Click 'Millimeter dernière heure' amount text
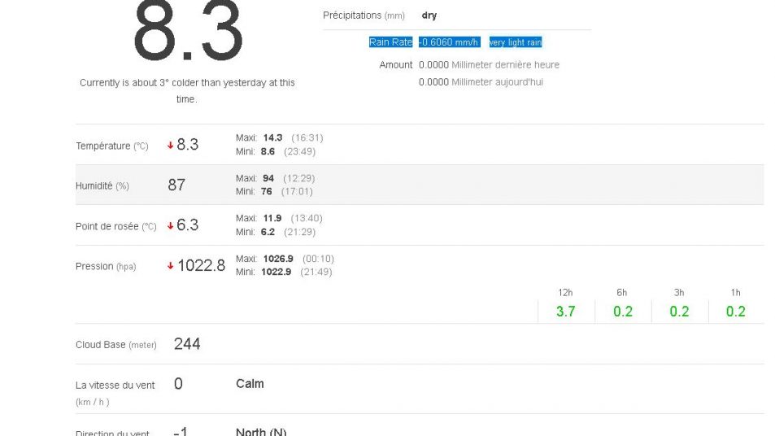Image resolution: width=775 pixels, height=436 pixels. pos(505,65)
